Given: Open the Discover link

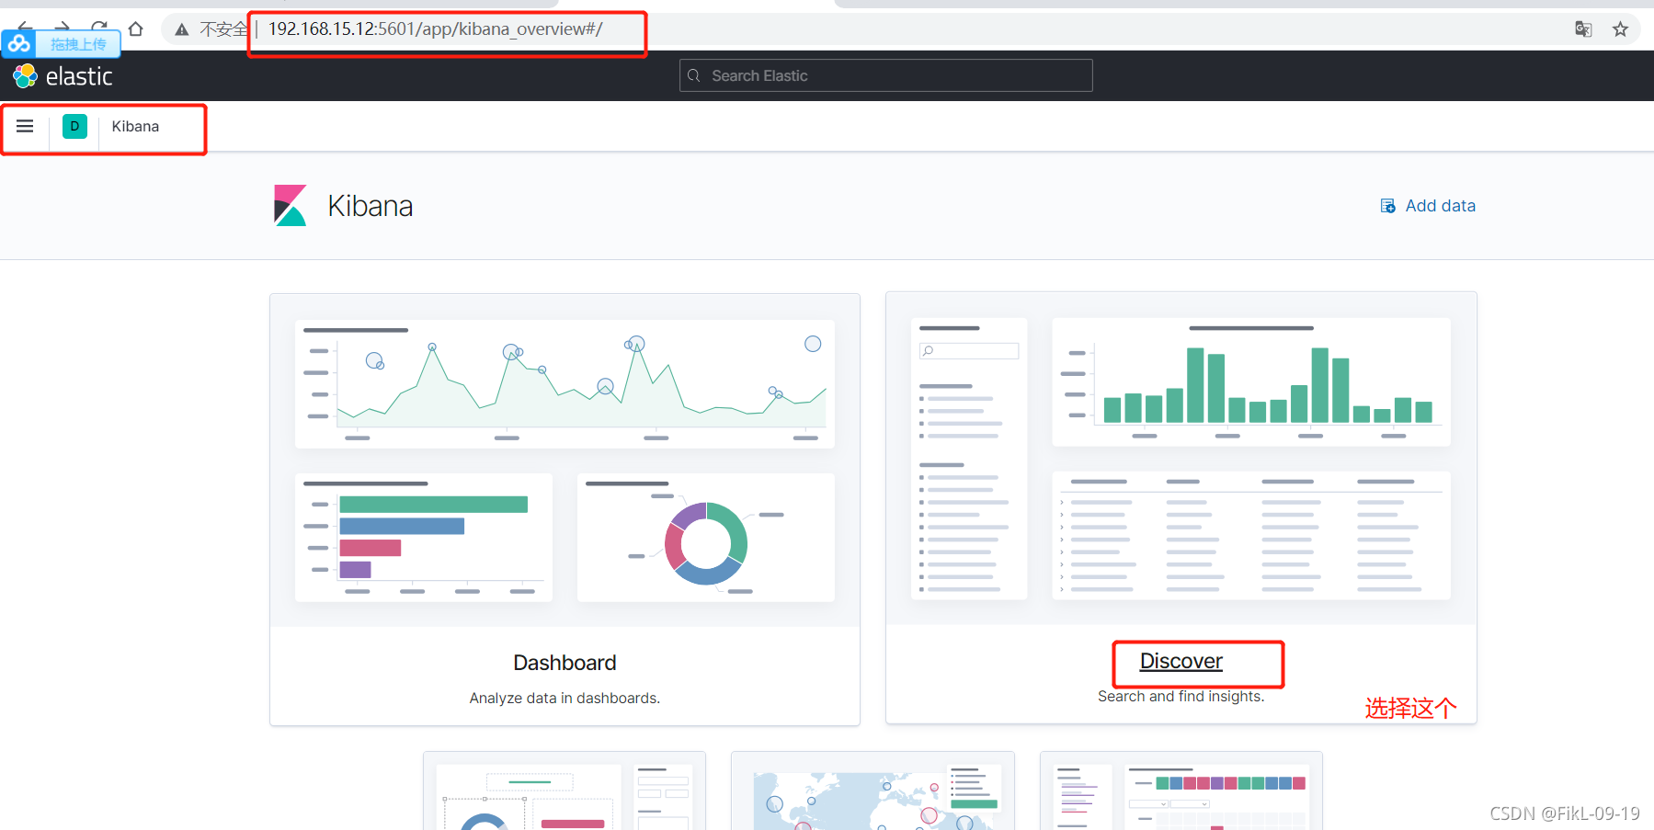Looking at the screenshot, I should 1181,661.
